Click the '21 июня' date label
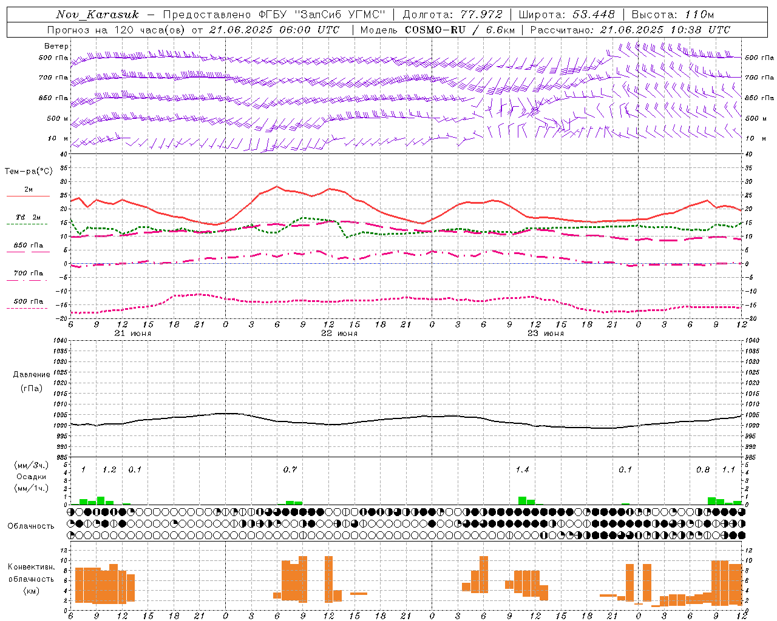This screenshot has width=777, height=621. (x=133, y=334)
